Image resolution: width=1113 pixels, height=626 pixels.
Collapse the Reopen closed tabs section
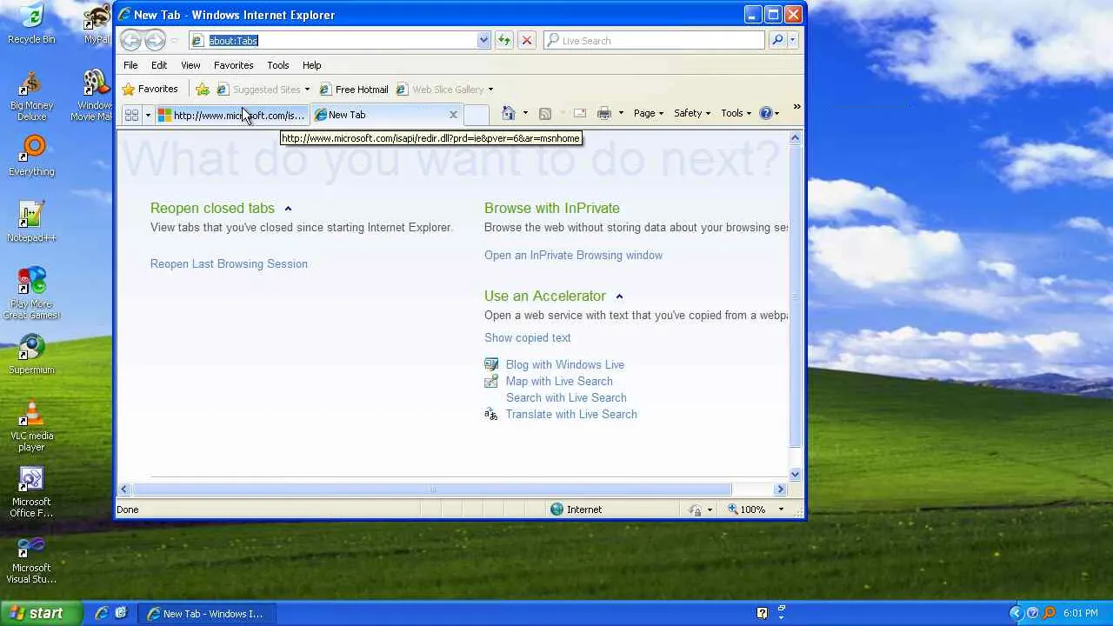pyautogui.click(x=288, y=209)
